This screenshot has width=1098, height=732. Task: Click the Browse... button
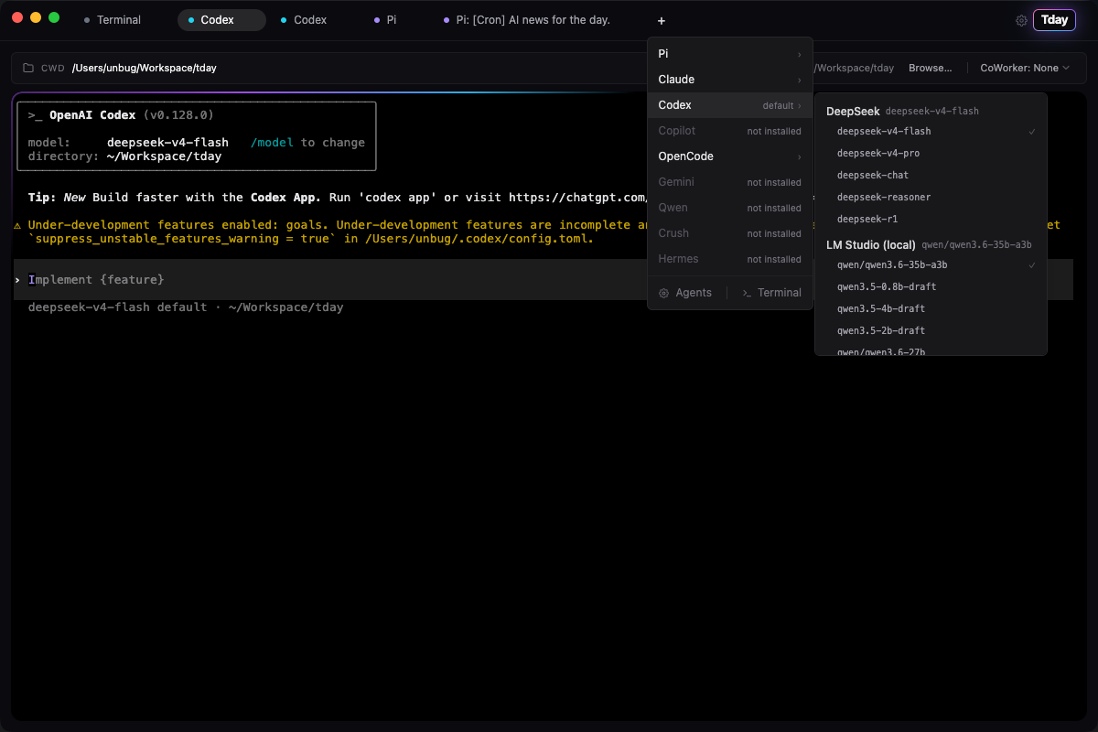[x=930, y=68]
